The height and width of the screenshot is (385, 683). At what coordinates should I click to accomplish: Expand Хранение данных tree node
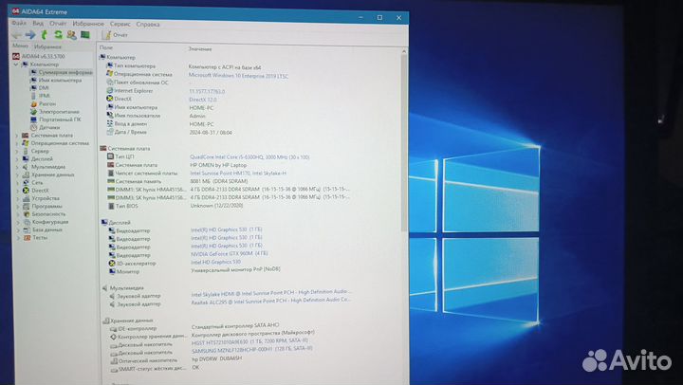(15, 174)
